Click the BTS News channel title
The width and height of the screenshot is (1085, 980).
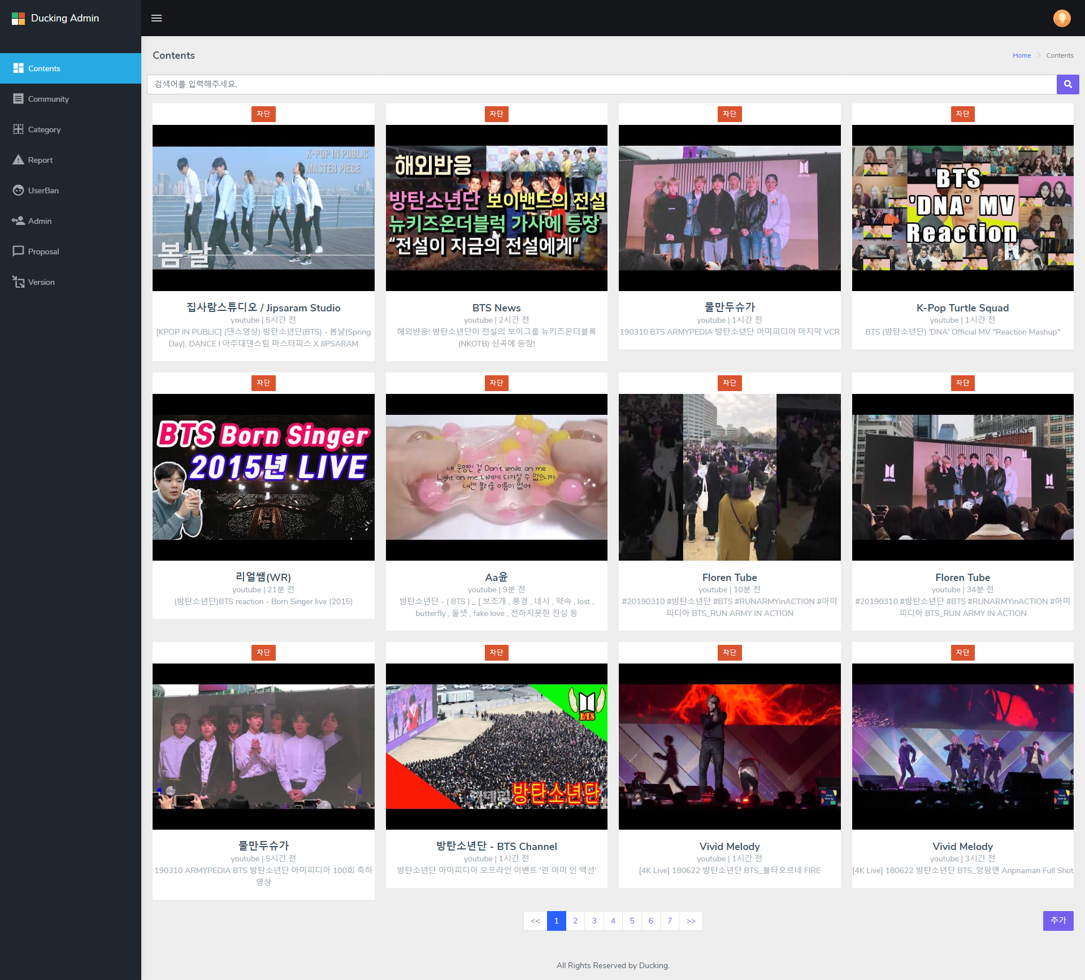(496, 307)
